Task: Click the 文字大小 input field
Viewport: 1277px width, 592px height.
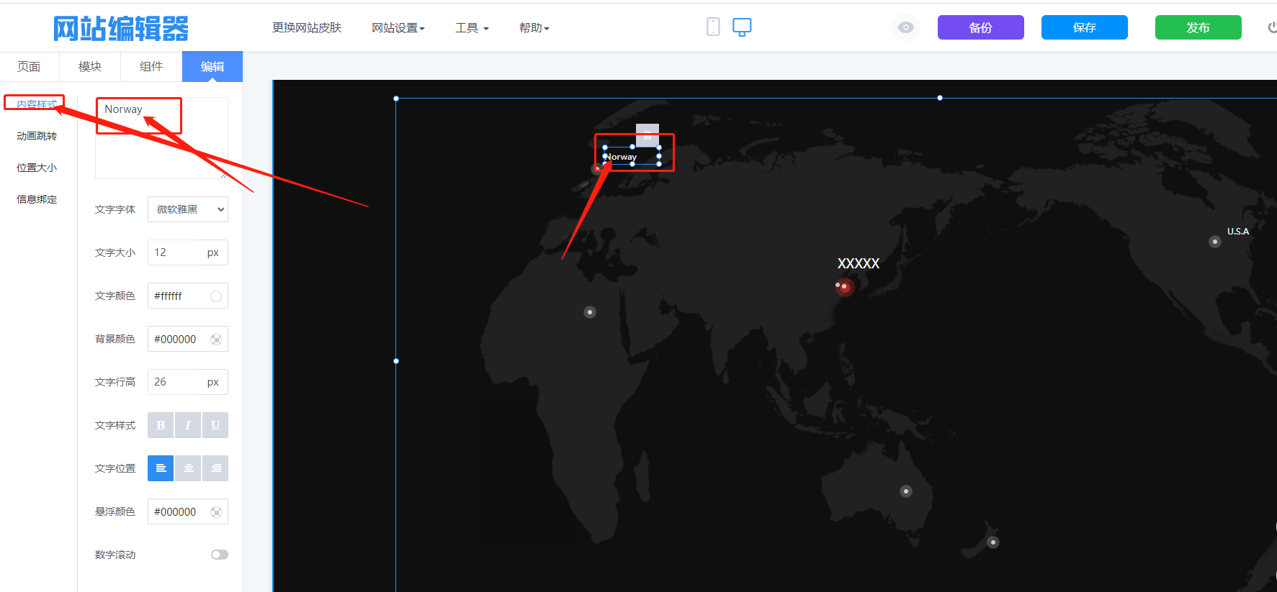Action: [x=188, y=252]
